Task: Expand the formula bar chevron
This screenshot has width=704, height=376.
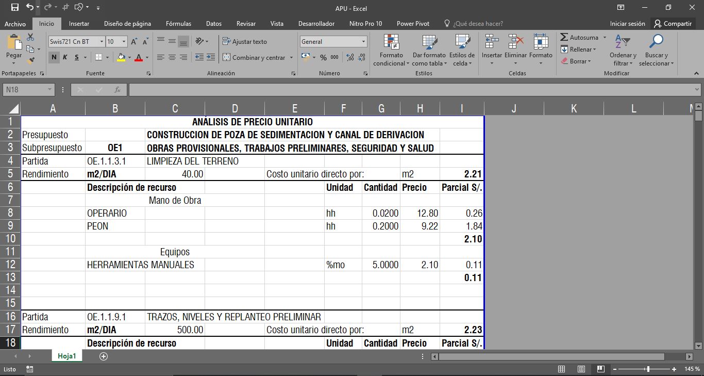Action: [x=697, y=90]
